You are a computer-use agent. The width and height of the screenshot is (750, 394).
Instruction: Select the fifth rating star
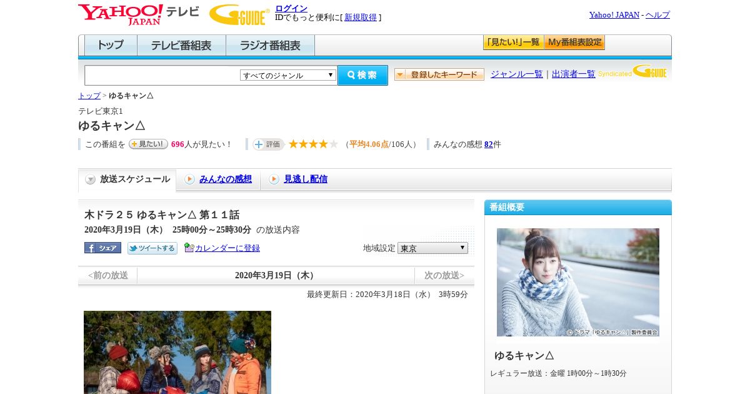pyautogui.click(x=333, y=144)
